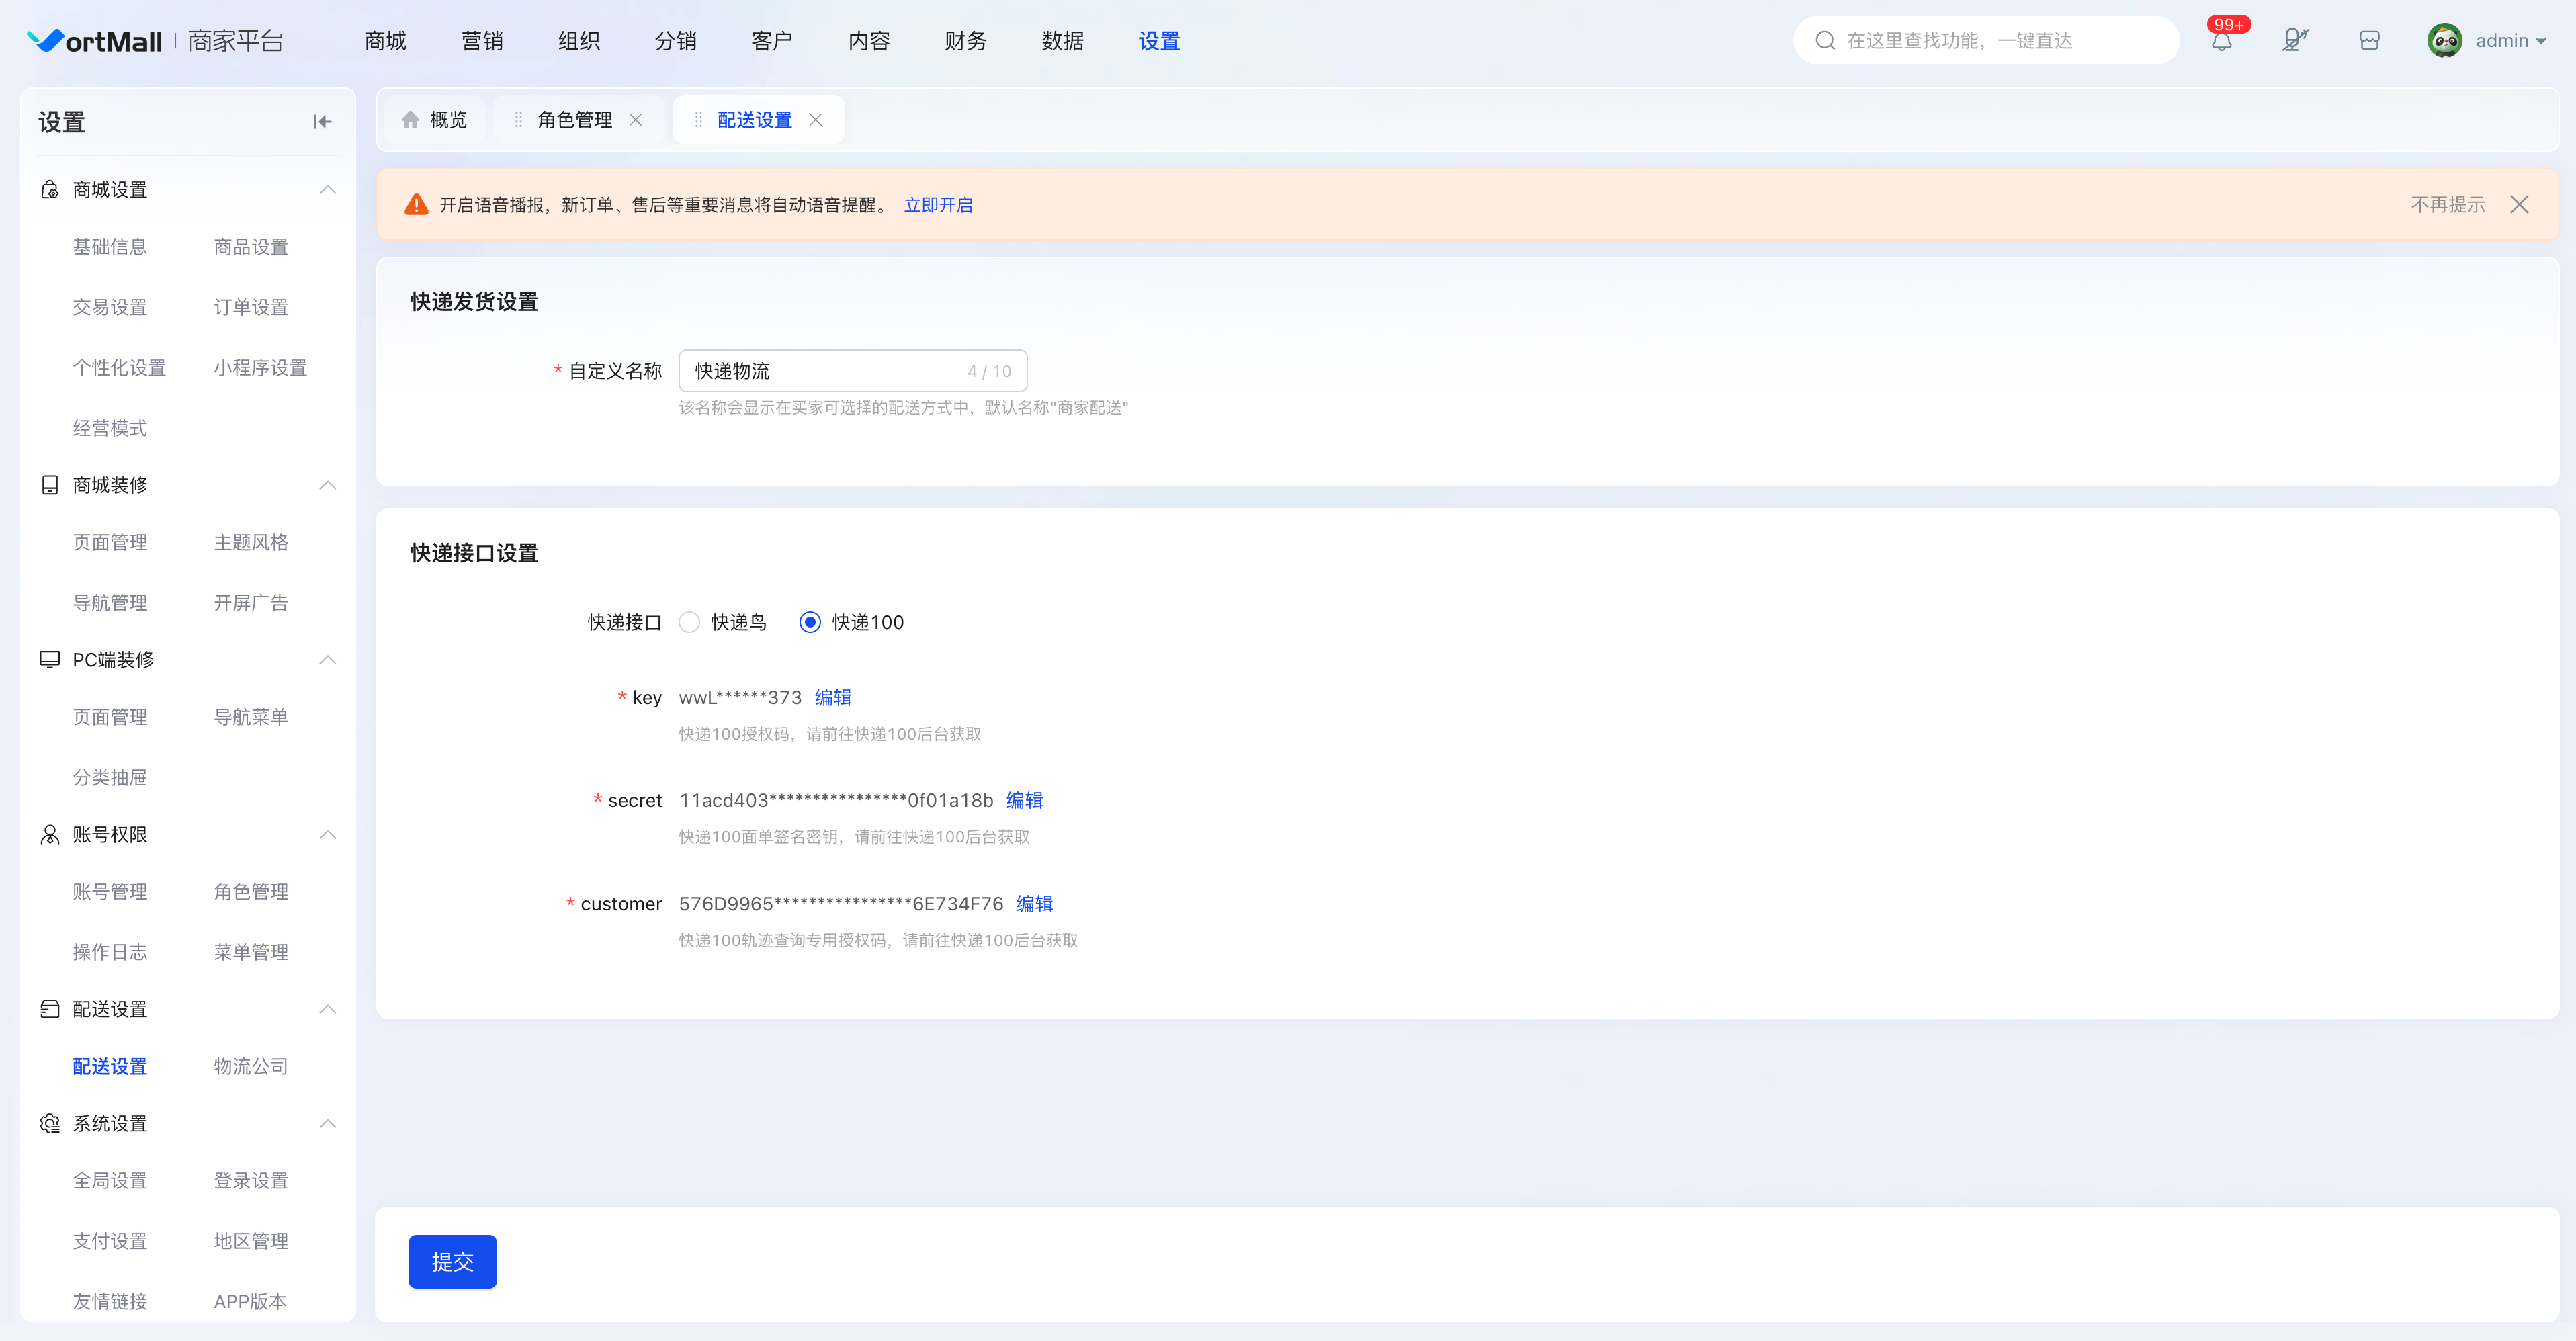This screenshot has width=2576, height=1341.
Task: Open 物流公司 in the sidebar
Action: [251, 1066]
